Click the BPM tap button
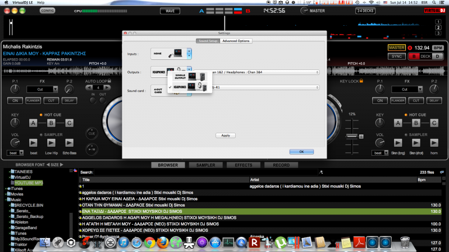 click(x=438, y=48)
